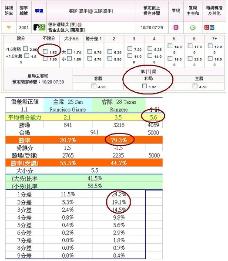Viewport: 228px width, 261px height.
Task: Click the 平均得分能力 row label
Action: click(x=25, y=117)
